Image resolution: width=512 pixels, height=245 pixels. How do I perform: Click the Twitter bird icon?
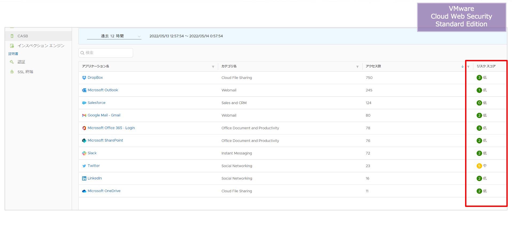[x=84, y=166]
